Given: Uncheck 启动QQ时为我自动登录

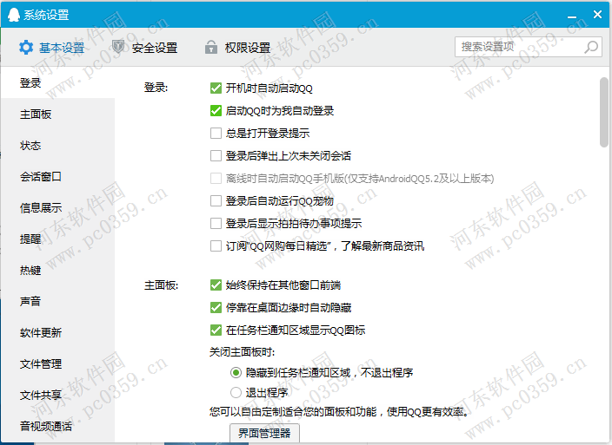Looking at the screenshot, I should coord(216,111).
